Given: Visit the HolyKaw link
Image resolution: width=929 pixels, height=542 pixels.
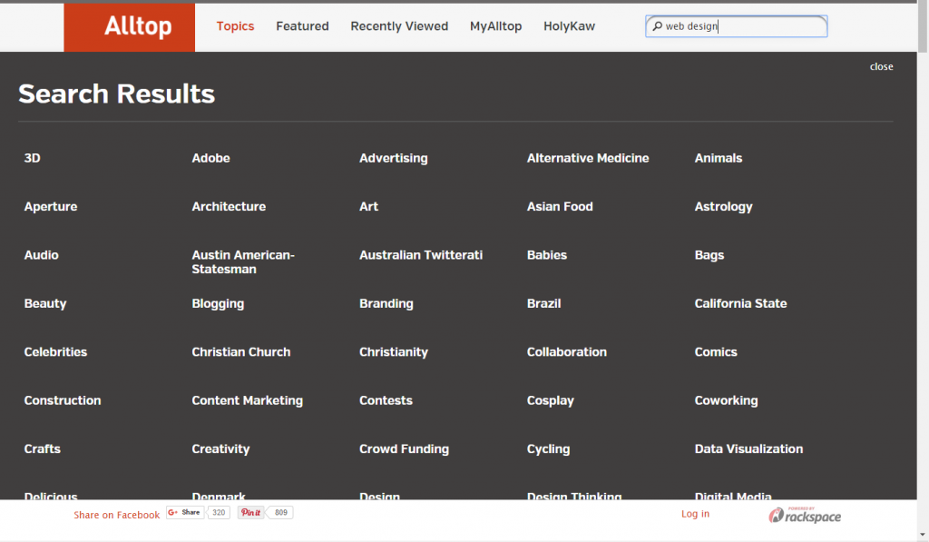Looking at the screenshot, I should (570, 26).
